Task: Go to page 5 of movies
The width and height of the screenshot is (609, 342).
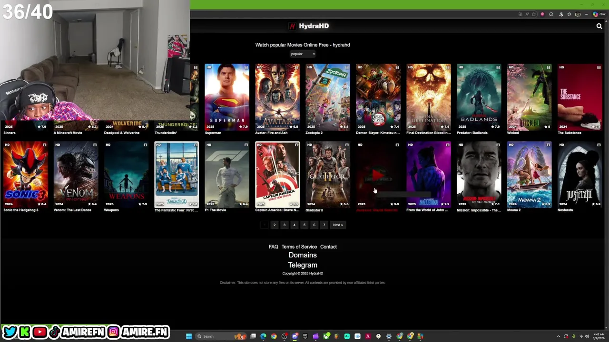Action: click(304, 225)
